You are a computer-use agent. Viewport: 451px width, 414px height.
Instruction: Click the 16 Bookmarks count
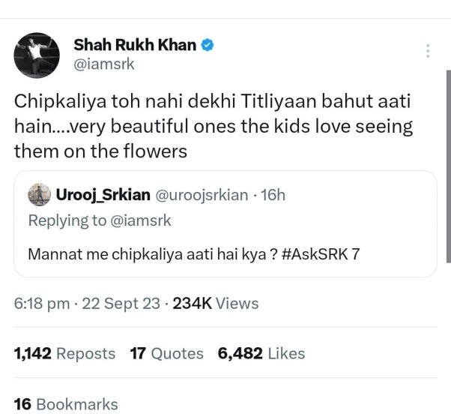pyautogui.click(x=66, y=404)
